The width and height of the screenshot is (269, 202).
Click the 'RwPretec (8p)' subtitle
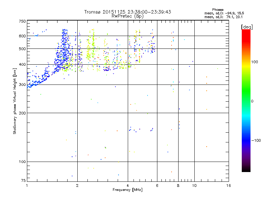pos(128,16)
